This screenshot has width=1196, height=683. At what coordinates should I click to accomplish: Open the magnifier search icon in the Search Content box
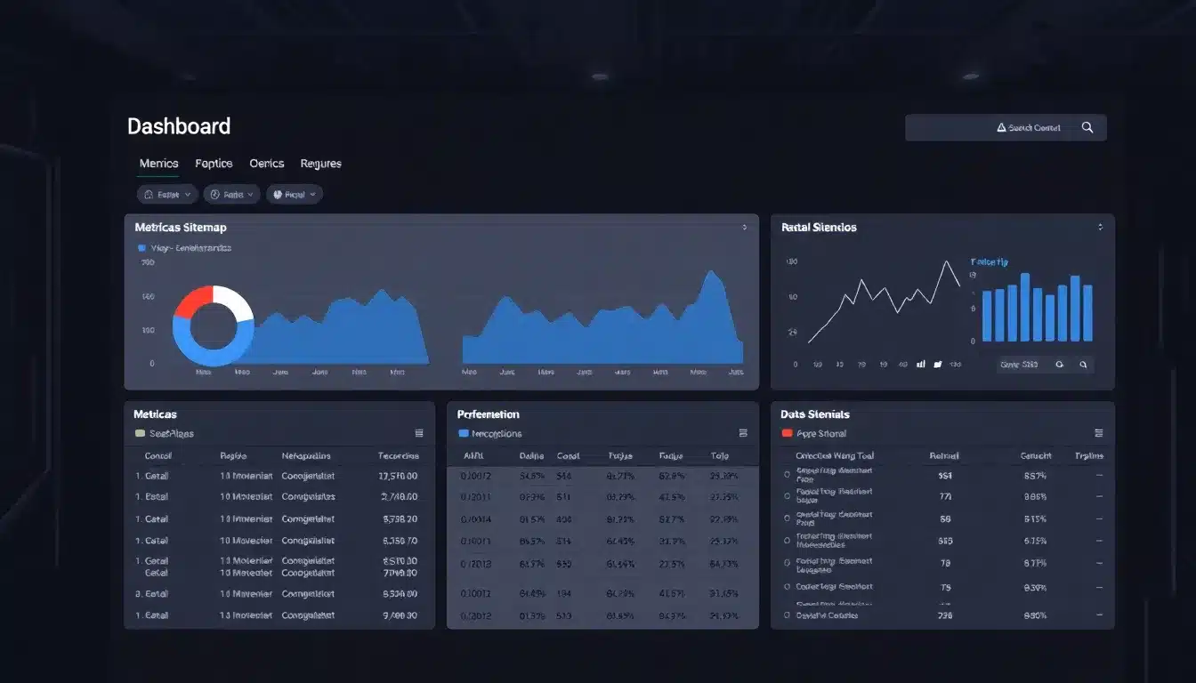1087,127
